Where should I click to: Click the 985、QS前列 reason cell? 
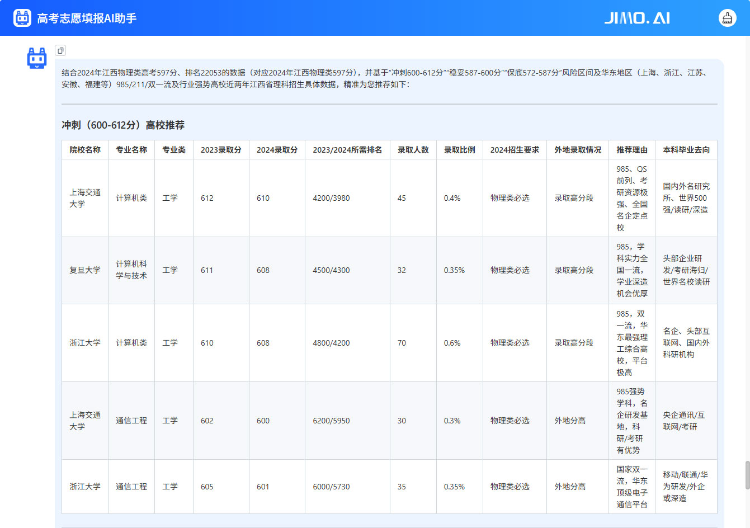click(x=632, y=198)
